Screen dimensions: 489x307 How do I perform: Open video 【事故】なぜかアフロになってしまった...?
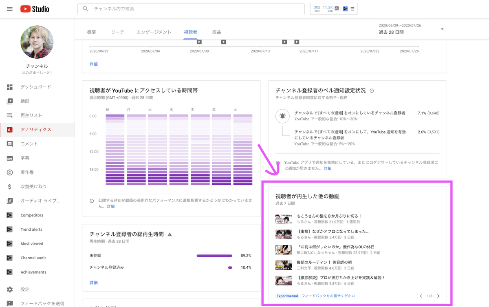tap(333, 231)
